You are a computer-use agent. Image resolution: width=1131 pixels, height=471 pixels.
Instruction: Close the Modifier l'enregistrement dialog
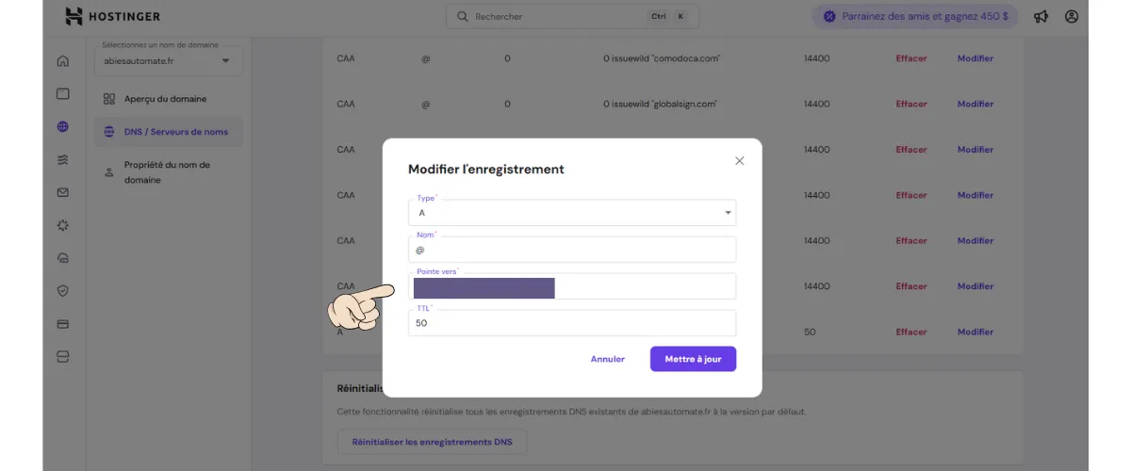(739, 161)
